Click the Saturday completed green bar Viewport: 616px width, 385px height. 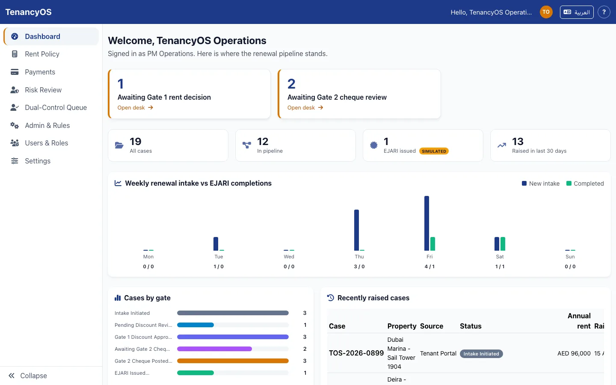503,244
